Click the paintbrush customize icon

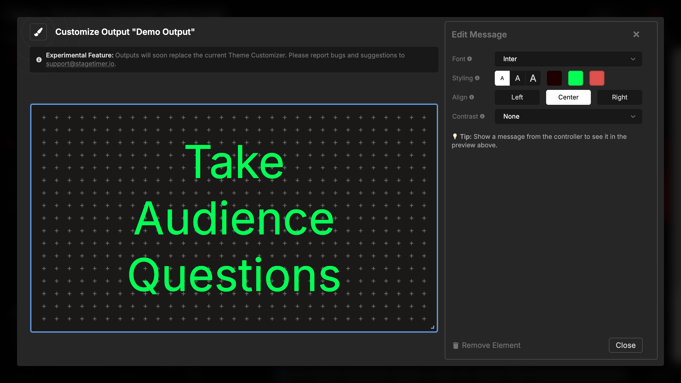(x=38, y=32)
